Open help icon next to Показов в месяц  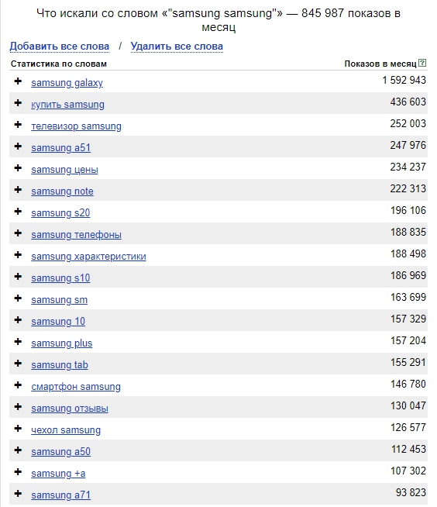422,63
